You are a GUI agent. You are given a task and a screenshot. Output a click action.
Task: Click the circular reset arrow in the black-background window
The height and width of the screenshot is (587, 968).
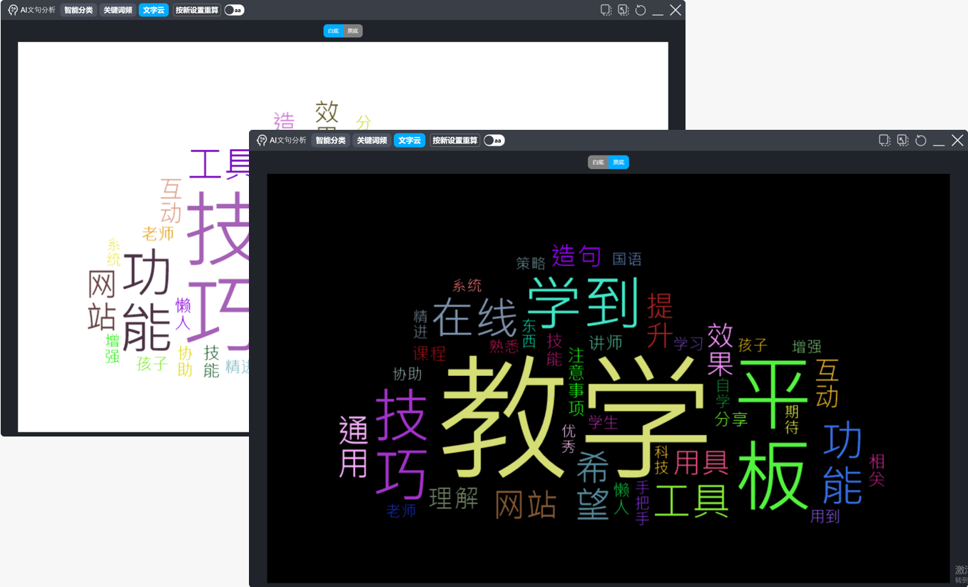pos(921,141)
